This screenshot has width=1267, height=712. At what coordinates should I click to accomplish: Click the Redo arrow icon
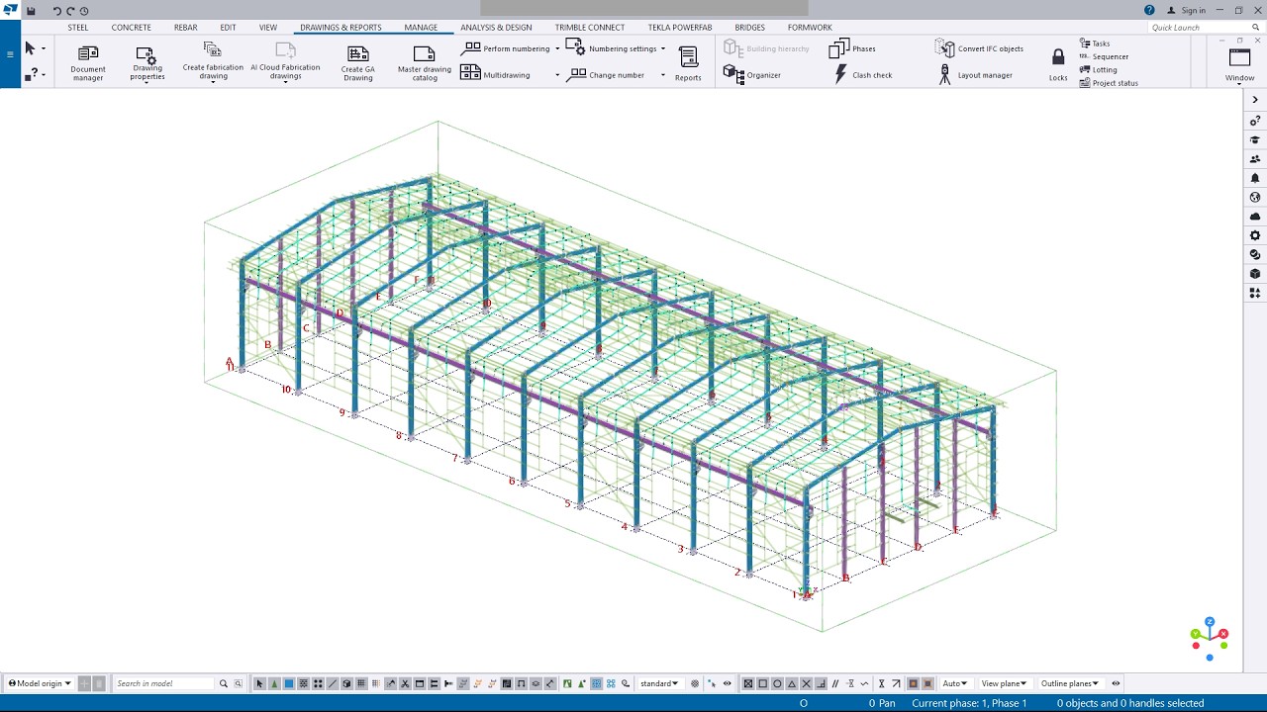pyautogui.click(x=70, y=11)
